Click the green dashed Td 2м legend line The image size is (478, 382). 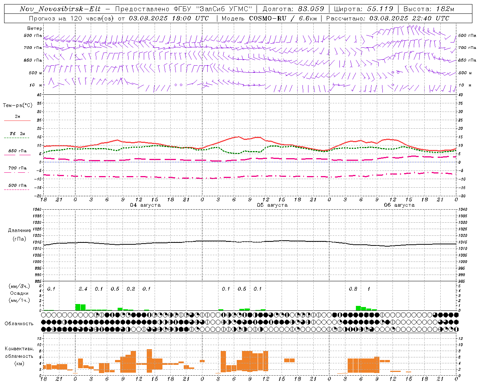tap(16, 138)
